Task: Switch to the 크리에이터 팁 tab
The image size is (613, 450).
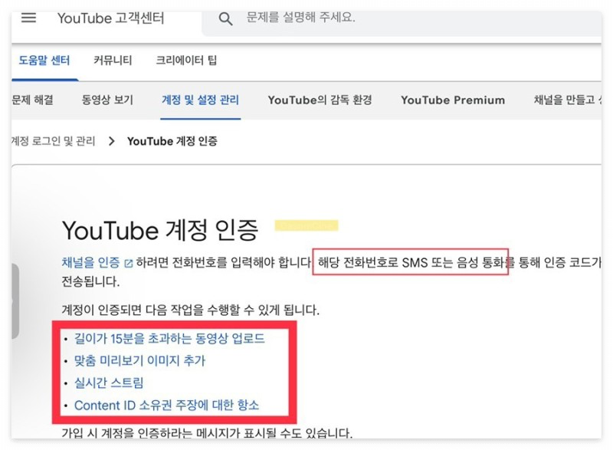Action: coord(186,61)
